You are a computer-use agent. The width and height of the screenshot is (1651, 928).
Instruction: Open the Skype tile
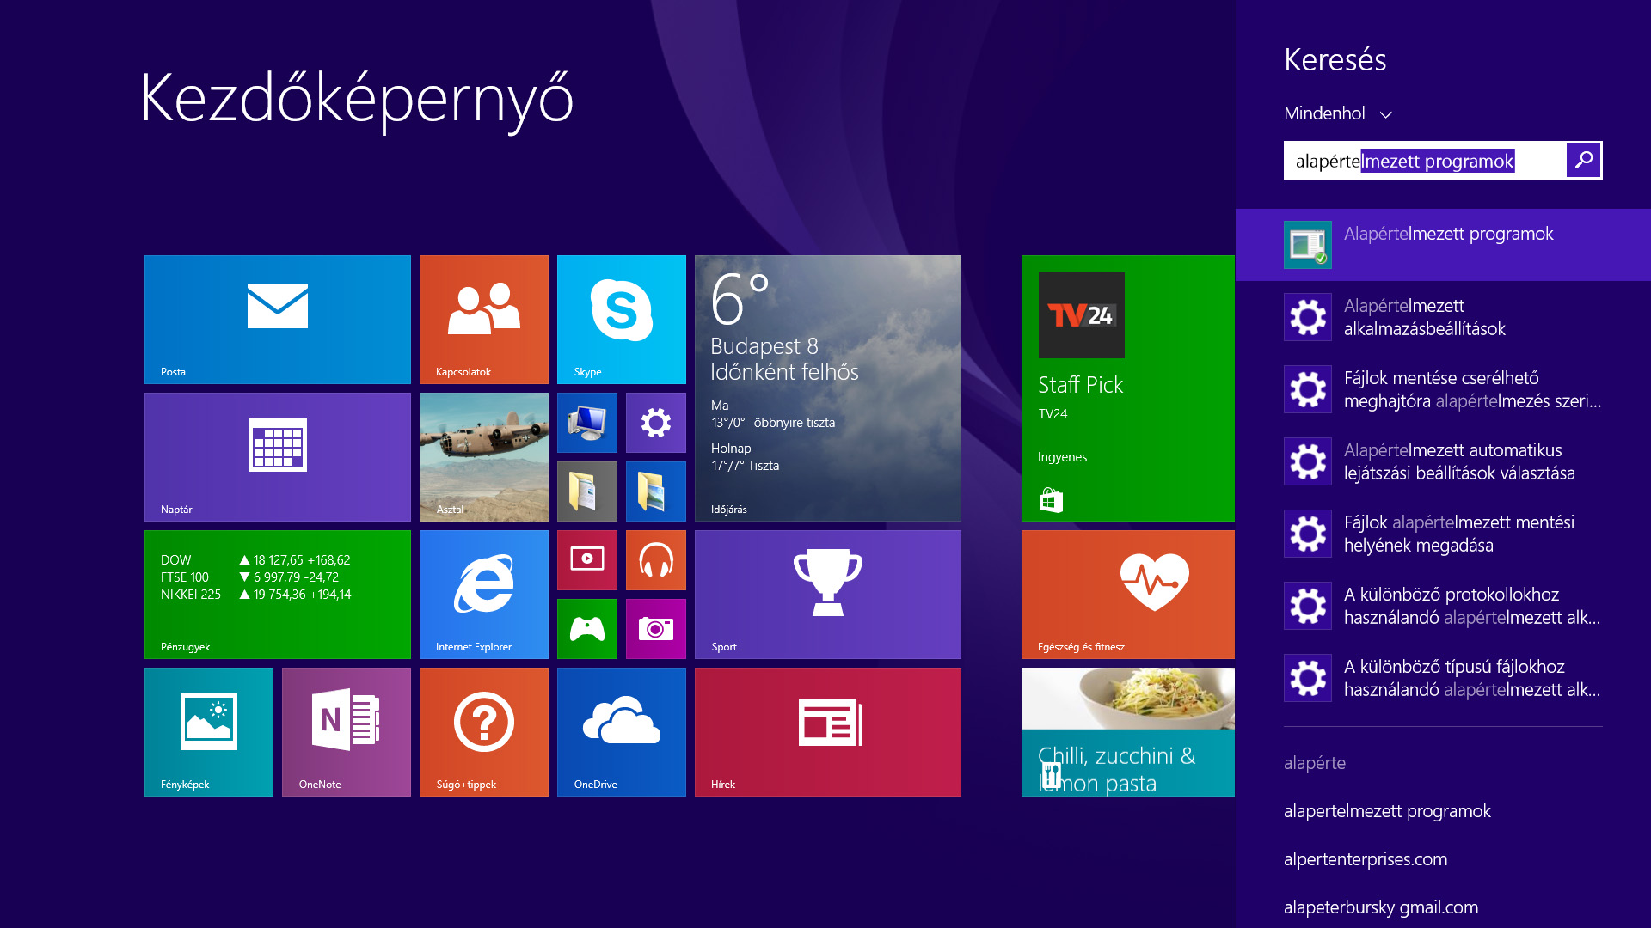tap(621, 319)
